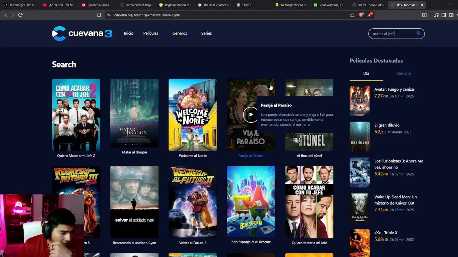Open Cómo acabar con tu jefe poster
Viewport: 458px width, 257px height.
(309, 202)
